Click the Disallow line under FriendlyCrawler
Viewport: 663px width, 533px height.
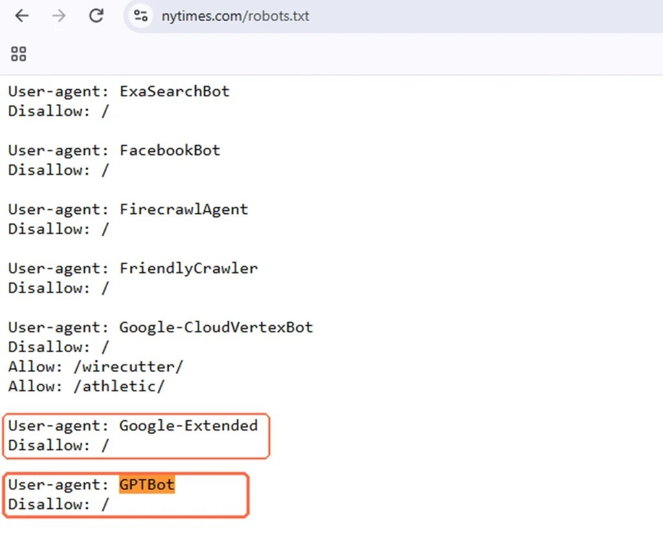coord(58,288)
